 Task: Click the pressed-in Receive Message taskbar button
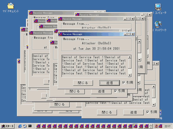point(135,126)
